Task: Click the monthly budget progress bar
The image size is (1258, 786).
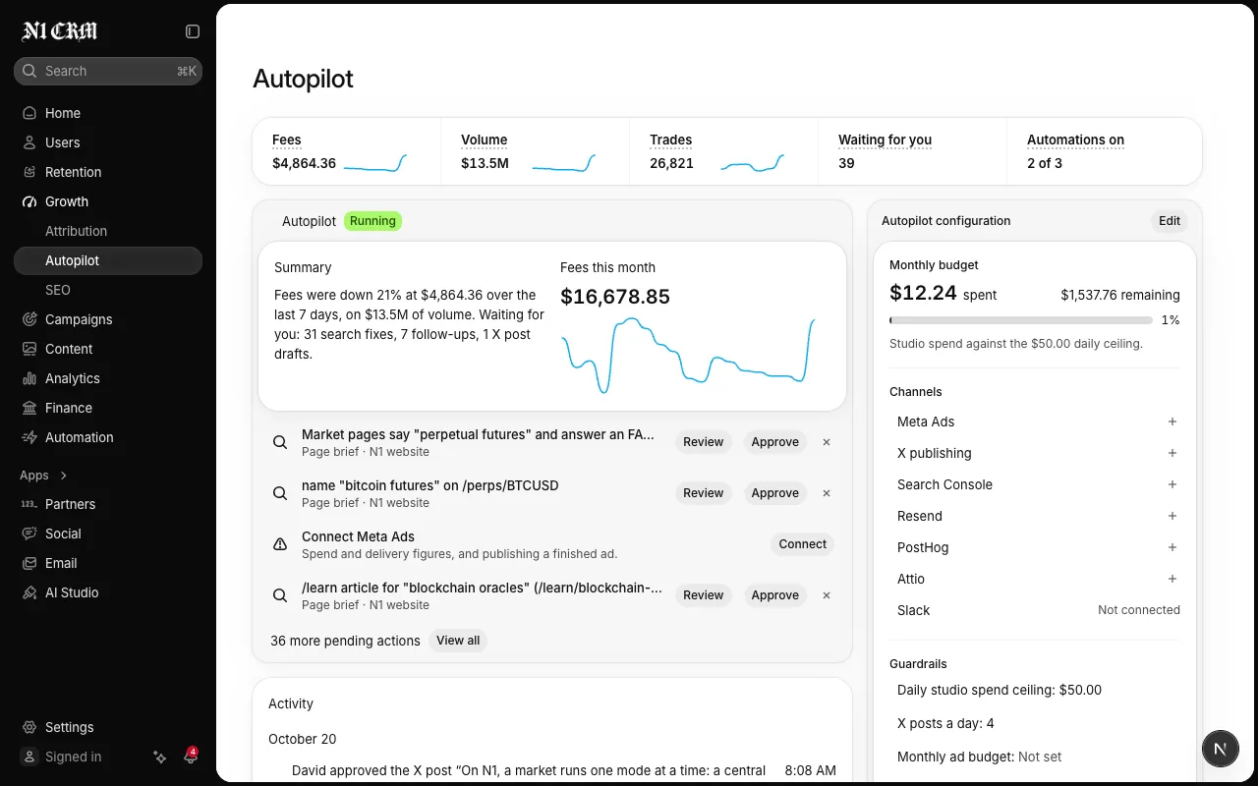Action: pyautogui.click(x=1020, y=320)
